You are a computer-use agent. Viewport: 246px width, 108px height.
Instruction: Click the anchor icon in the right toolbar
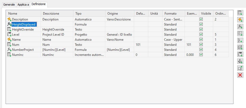[240, 61]
